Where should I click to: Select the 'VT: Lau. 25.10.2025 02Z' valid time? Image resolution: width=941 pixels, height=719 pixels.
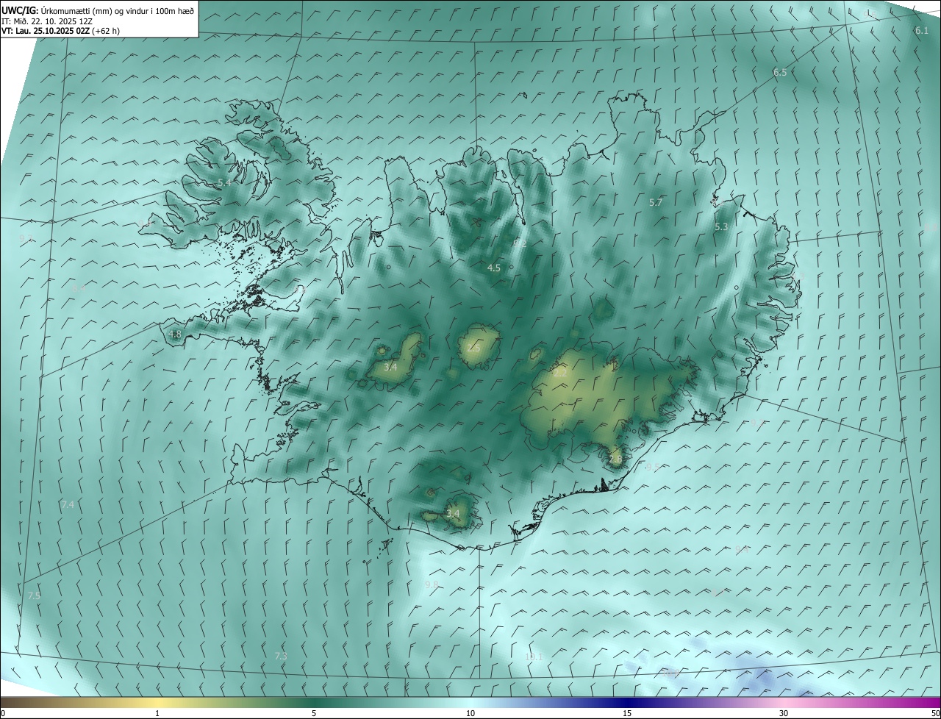pyautogui.click(x=46, y=31)
